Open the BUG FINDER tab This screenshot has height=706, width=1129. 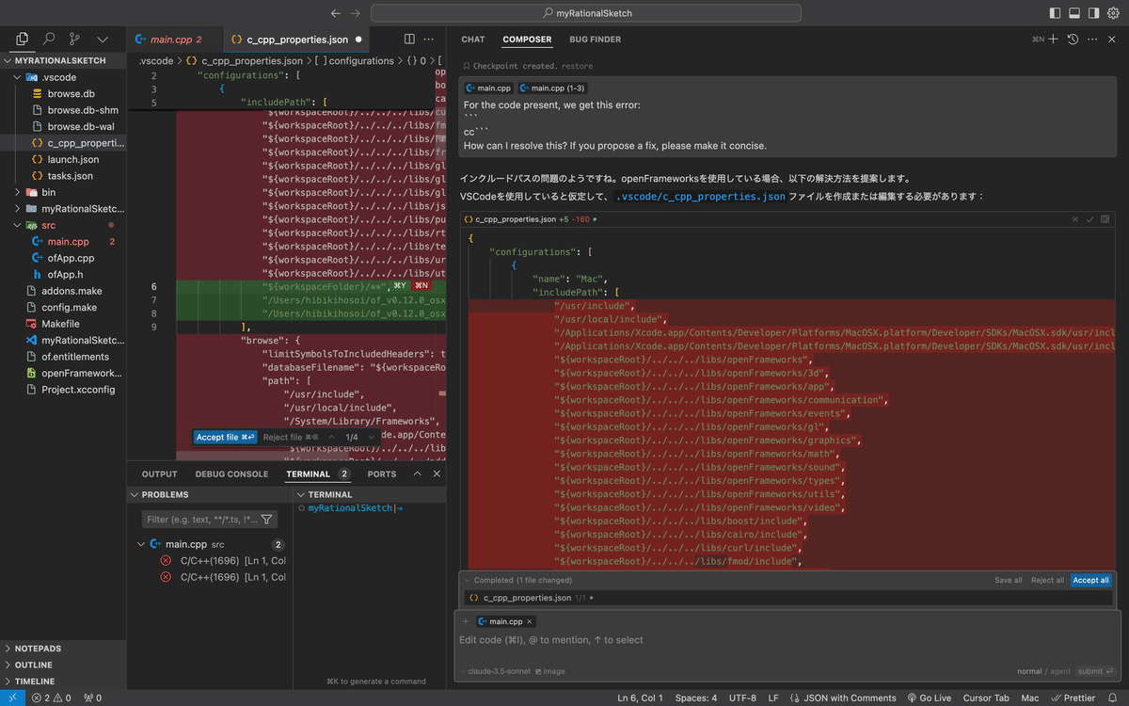(596, 40)
